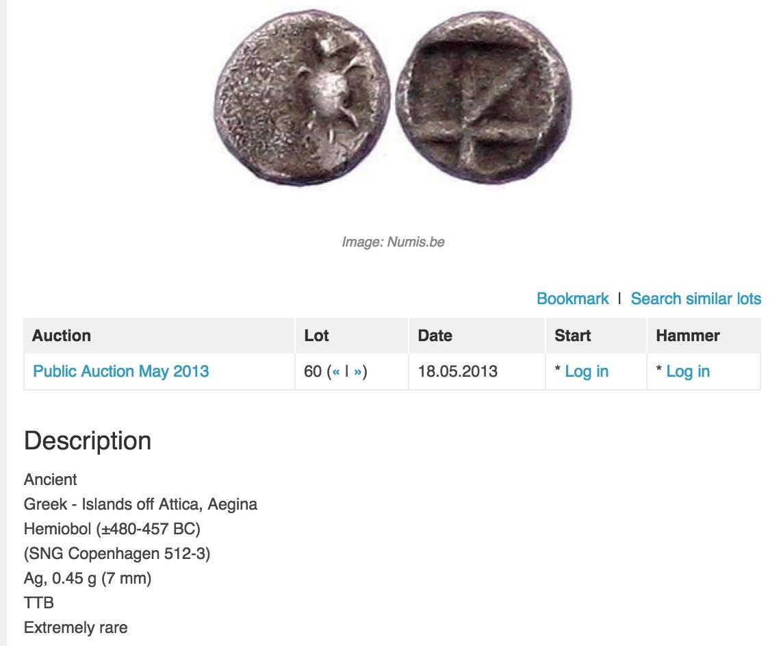Click Log in under Start column

(587, 371)
